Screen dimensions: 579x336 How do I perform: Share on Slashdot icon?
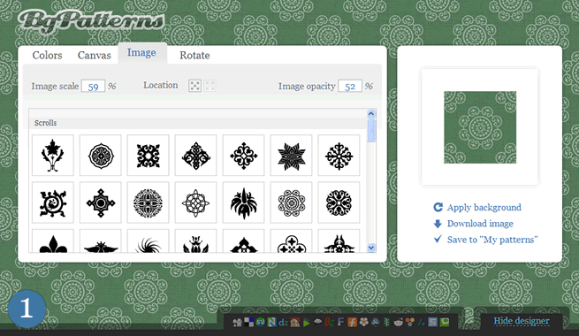coord(422,323)
